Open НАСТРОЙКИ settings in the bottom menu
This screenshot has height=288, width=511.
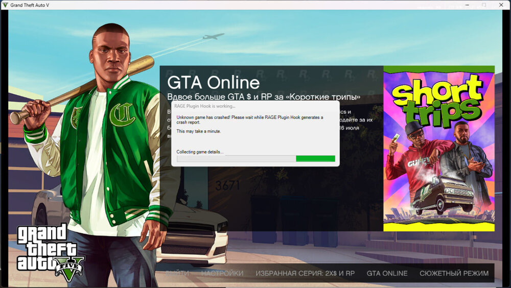[x=222, y=273]
